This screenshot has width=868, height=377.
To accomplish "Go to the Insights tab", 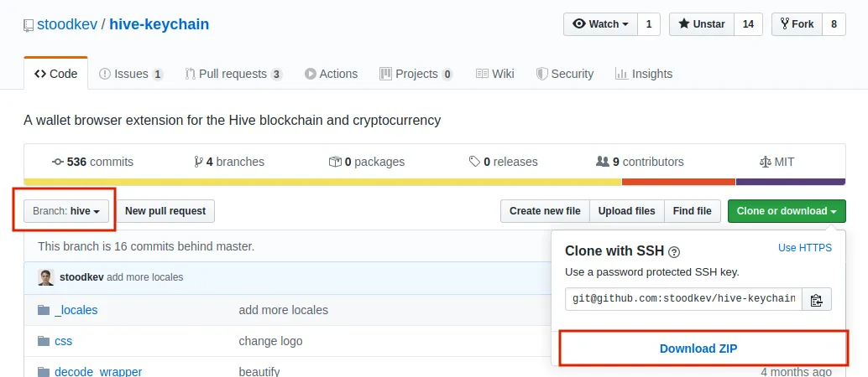I will (x=644, y=74).
